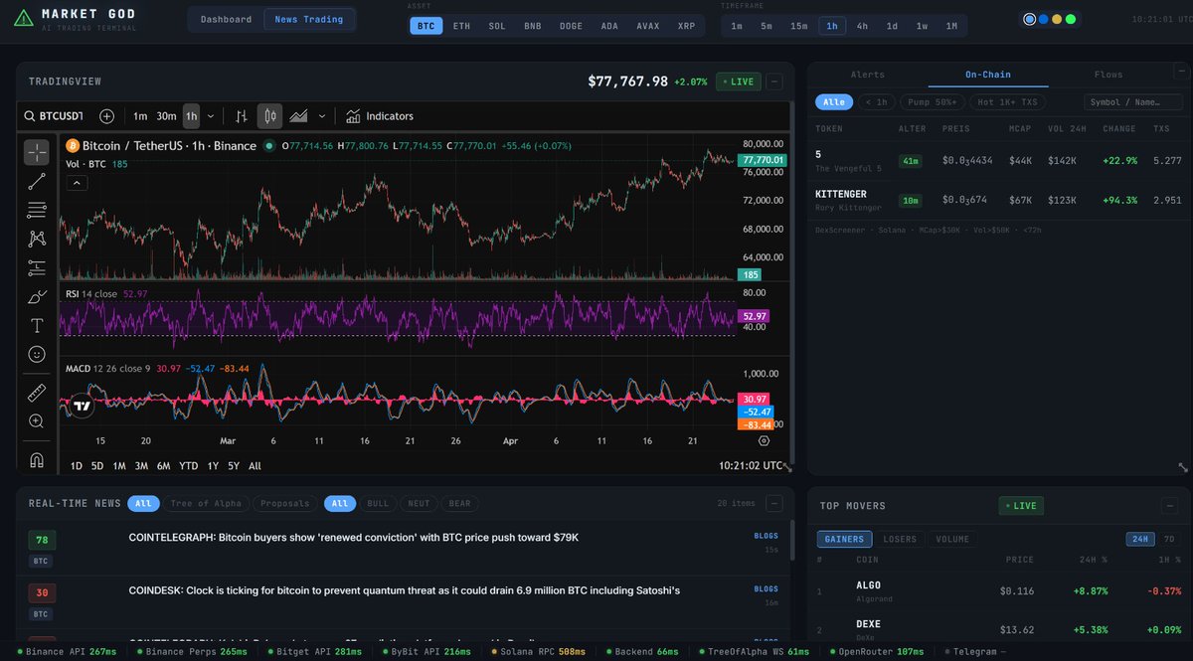Open the Indicators menu
The width and height of the screenshot is (1193, 661).
pyautogui.click(x=379, y=116)
